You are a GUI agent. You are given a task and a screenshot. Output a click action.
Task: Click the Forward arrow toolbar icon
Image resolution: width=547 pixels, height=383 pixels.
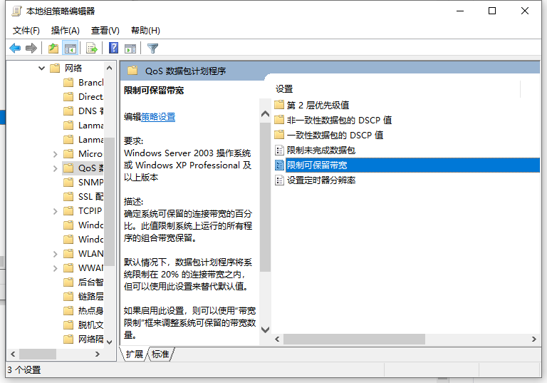[x=31, y=48]
